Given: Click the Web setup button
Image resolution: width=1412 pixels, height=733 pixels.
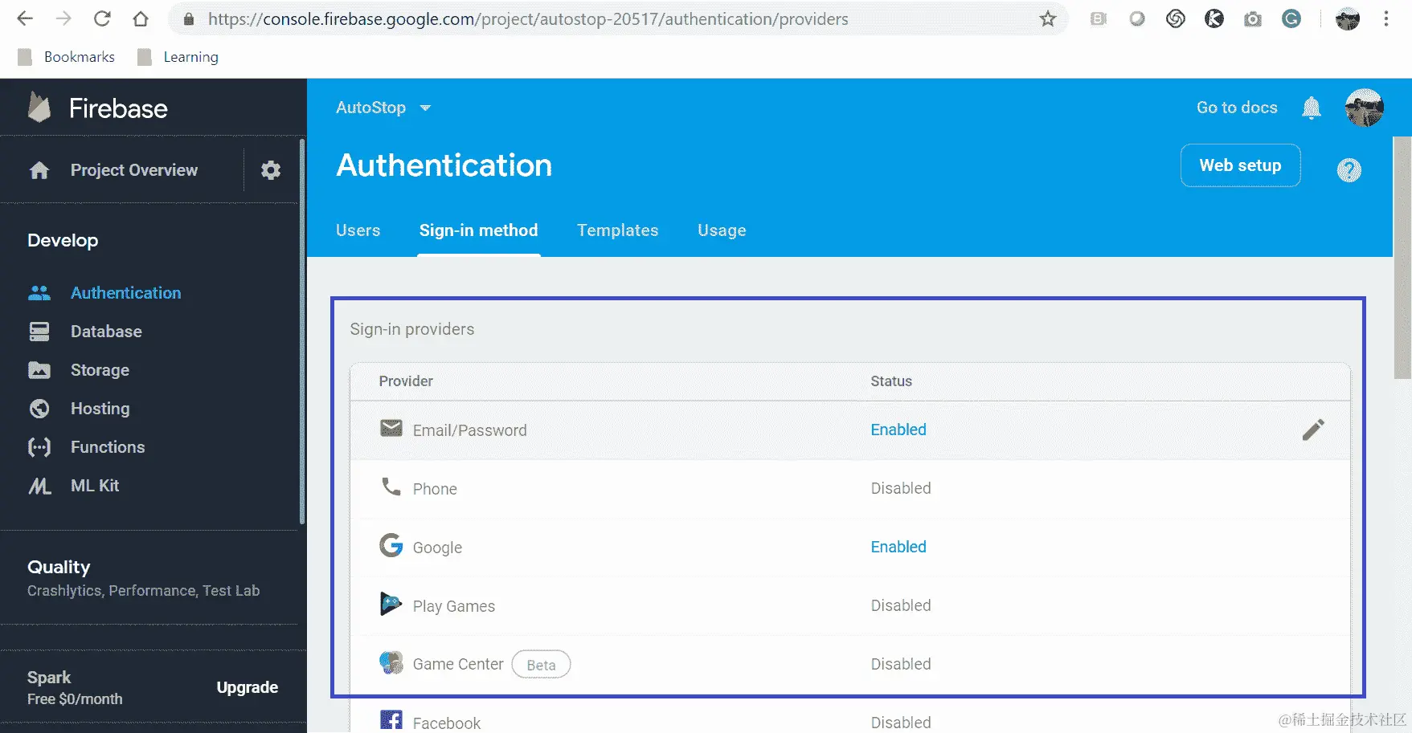Looking at the screenshot, I should click(x=1239, y=165).
